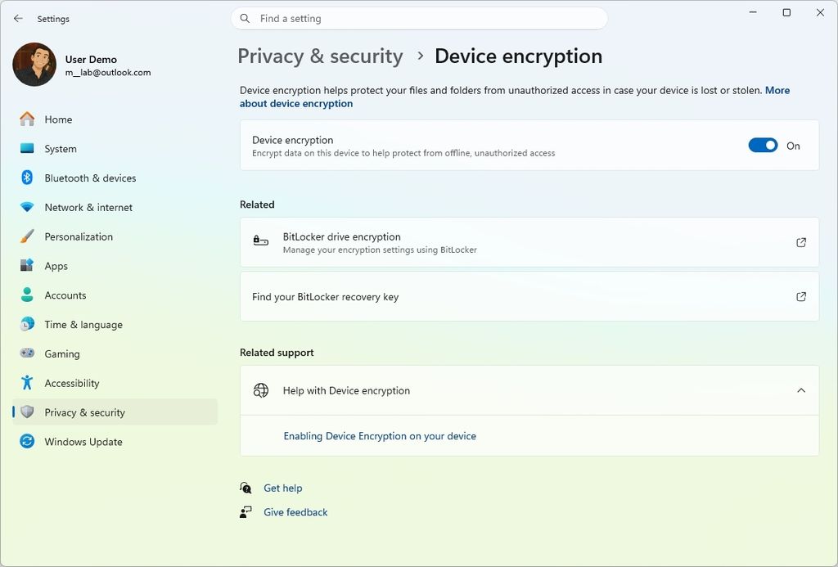
Task: Go back to Privacy & security breadcrumb
Action: (320, 56)
